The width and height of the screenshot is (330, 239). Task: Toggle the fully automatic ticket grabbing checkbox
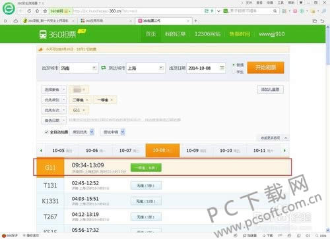click(x=46, y=132)
